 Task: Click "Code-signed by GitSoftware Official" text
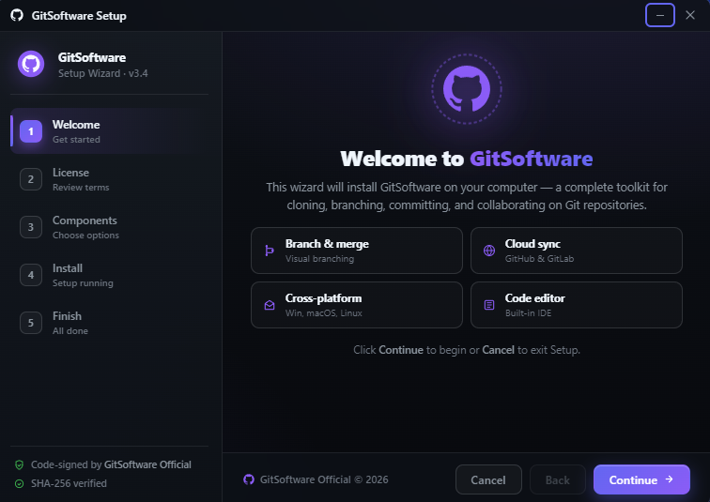click(x=111, y=464)
